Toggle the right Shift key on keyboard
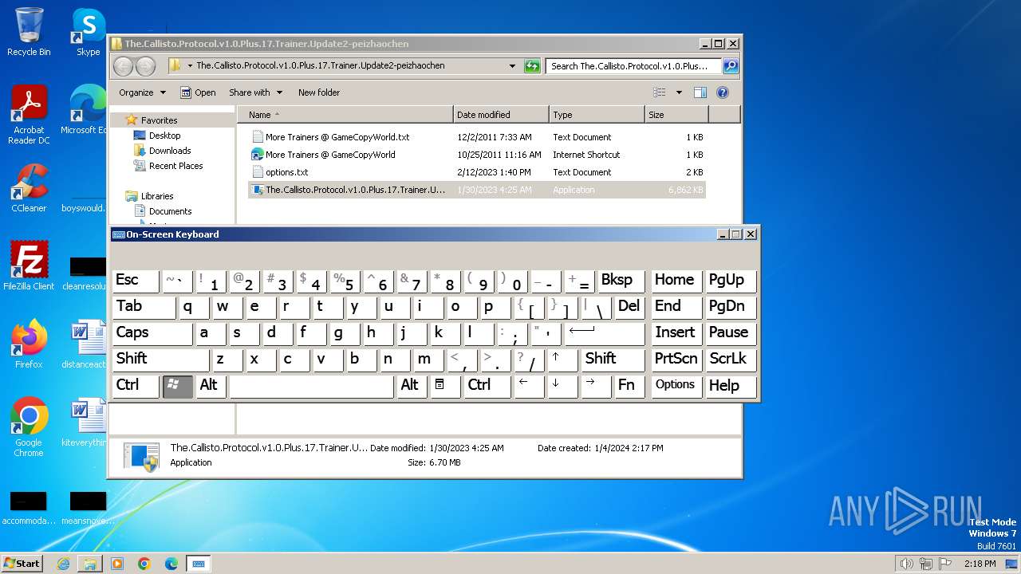This screenshot has width=1021, height=574. [613, 360]
